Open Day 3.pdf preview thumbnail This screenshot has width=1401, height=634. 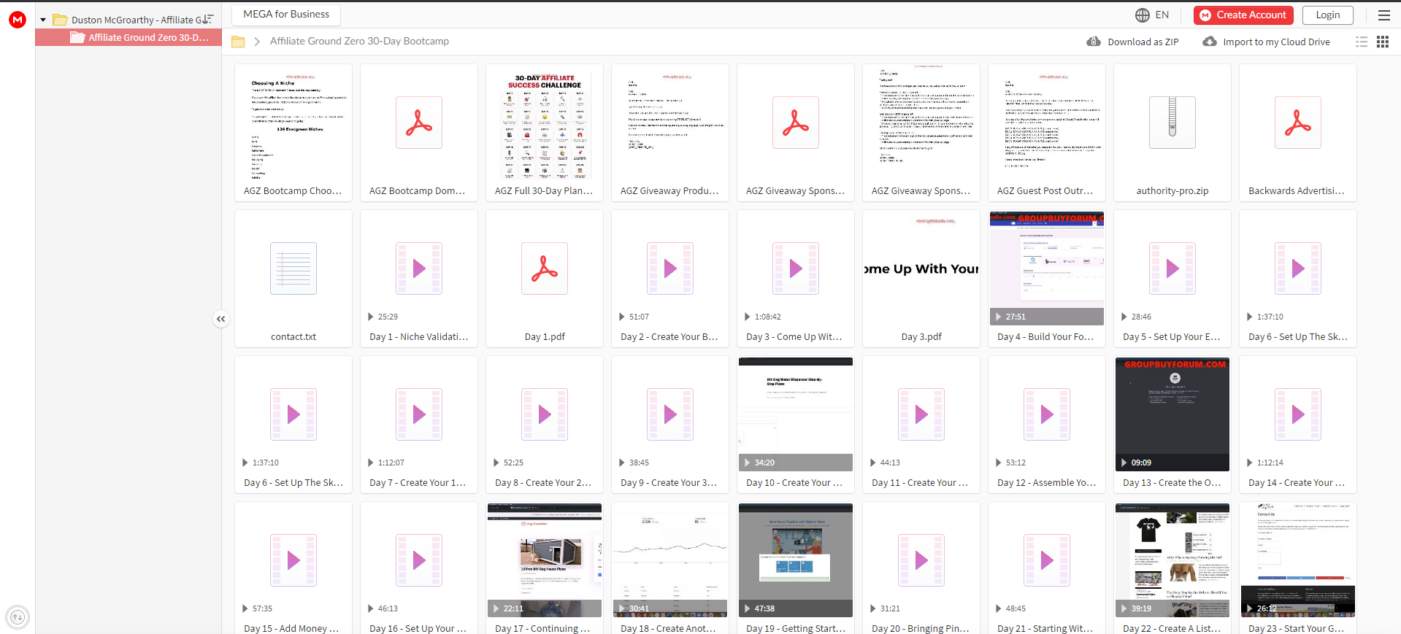(x=921, y=268)
